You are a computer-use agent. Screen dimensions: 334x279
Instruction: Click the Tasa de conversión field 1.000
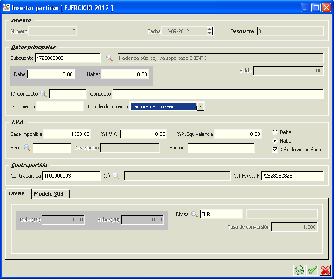pos(294,227)
